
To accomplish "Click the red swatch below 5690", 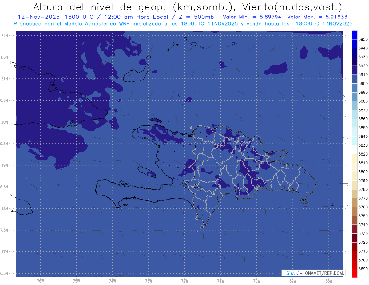I will [x=354, y=273].
